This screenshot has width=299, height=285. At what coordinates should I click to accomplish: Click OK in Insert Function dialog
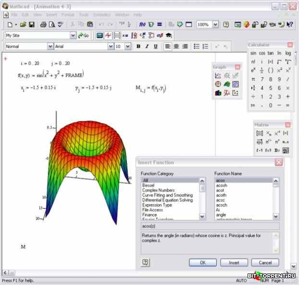tap(203, 262)
